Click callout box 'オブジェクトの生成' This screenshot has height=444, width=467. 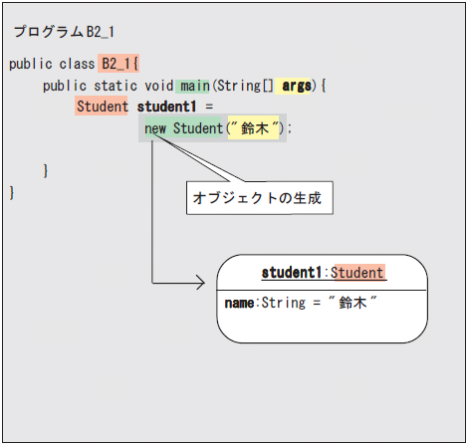pos(260,198)
